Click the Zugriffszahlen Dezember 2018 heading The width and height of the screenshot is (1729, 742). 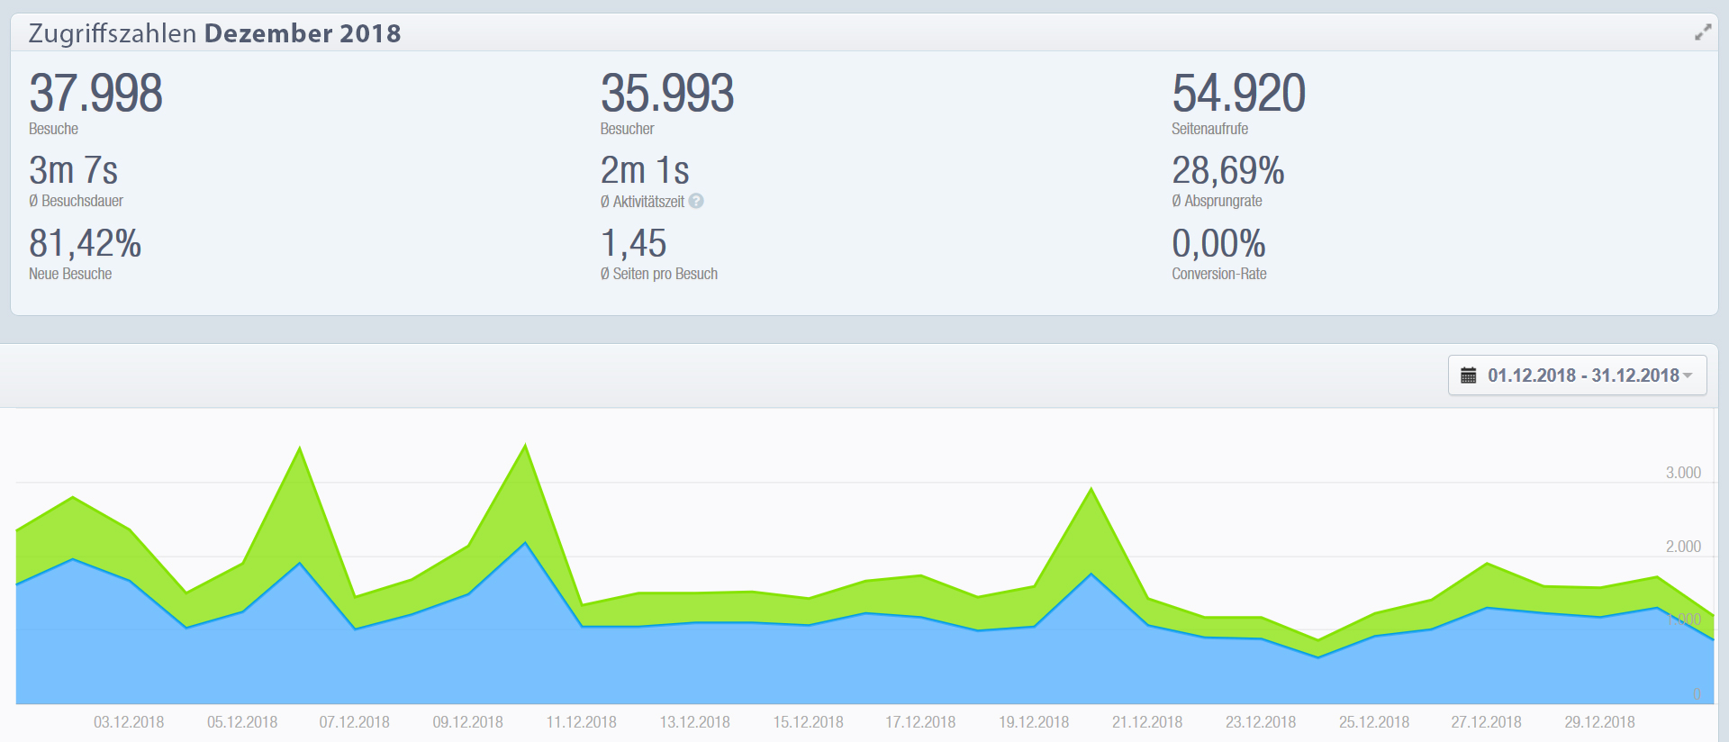coord(214,33)
